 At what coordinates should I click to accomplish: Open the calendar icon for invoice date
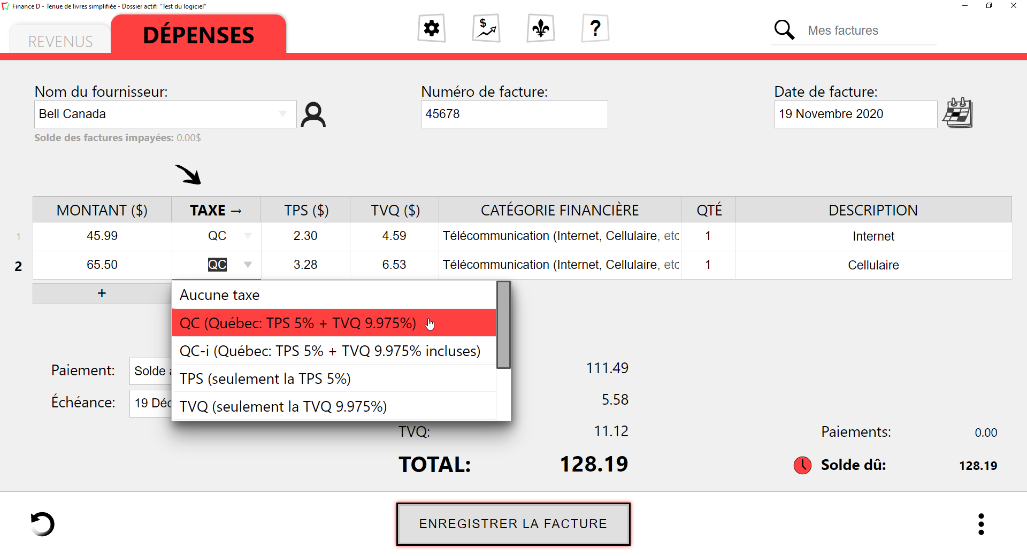pos(958,113)
